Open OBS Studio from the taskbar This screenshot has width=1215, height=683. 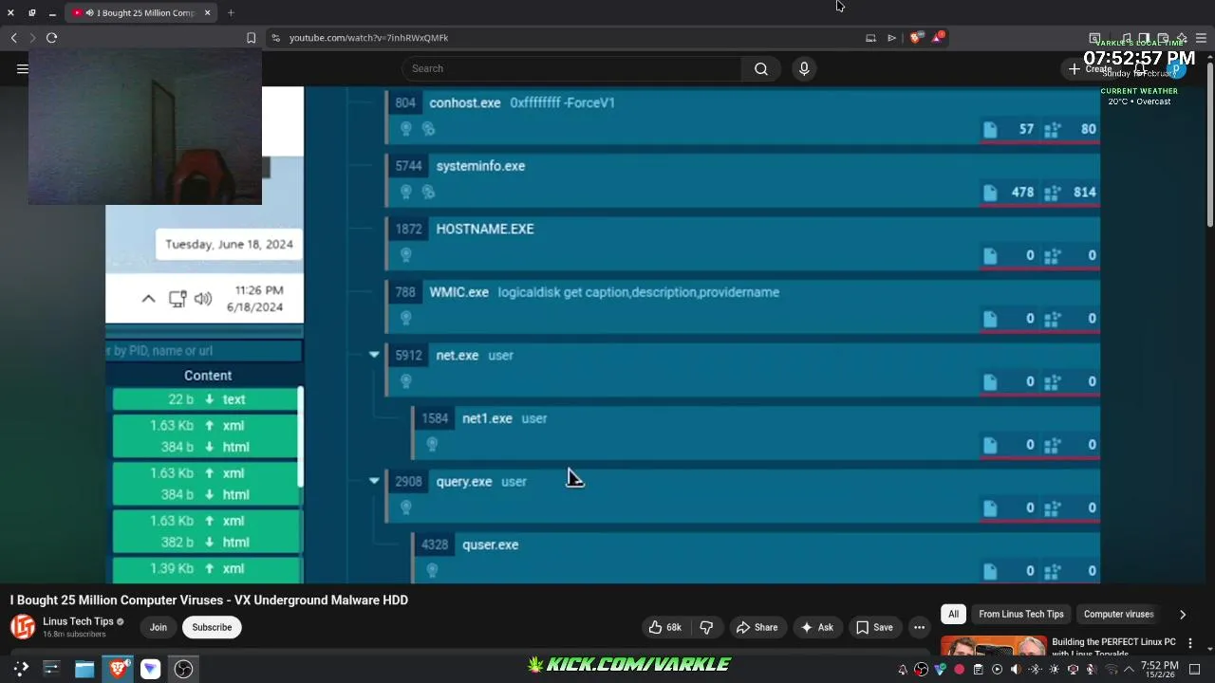coord(183,669)
